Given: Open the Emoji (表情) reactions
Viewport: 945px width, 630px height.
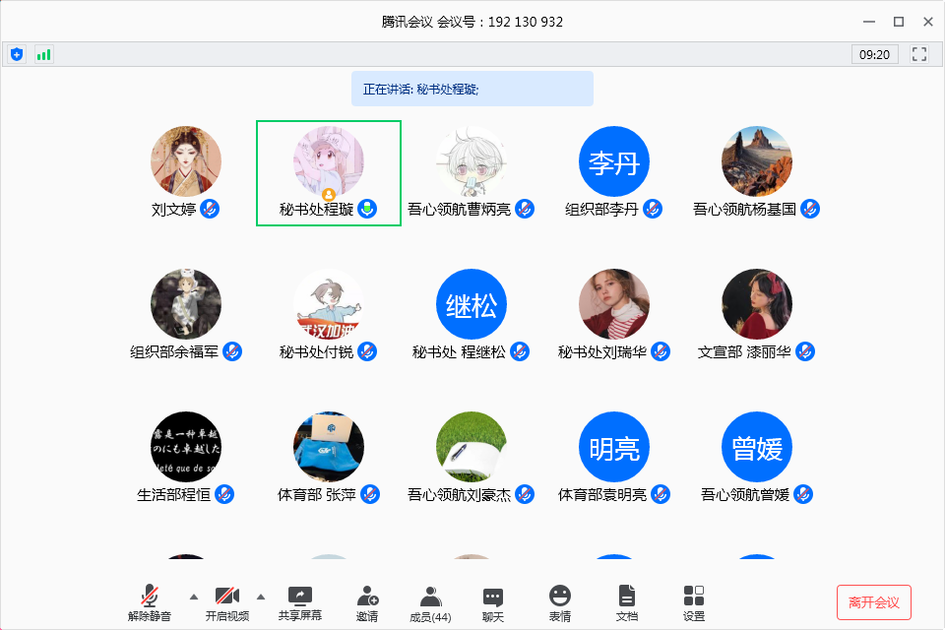Looking at the screenshot, I should tap(559, 602).
